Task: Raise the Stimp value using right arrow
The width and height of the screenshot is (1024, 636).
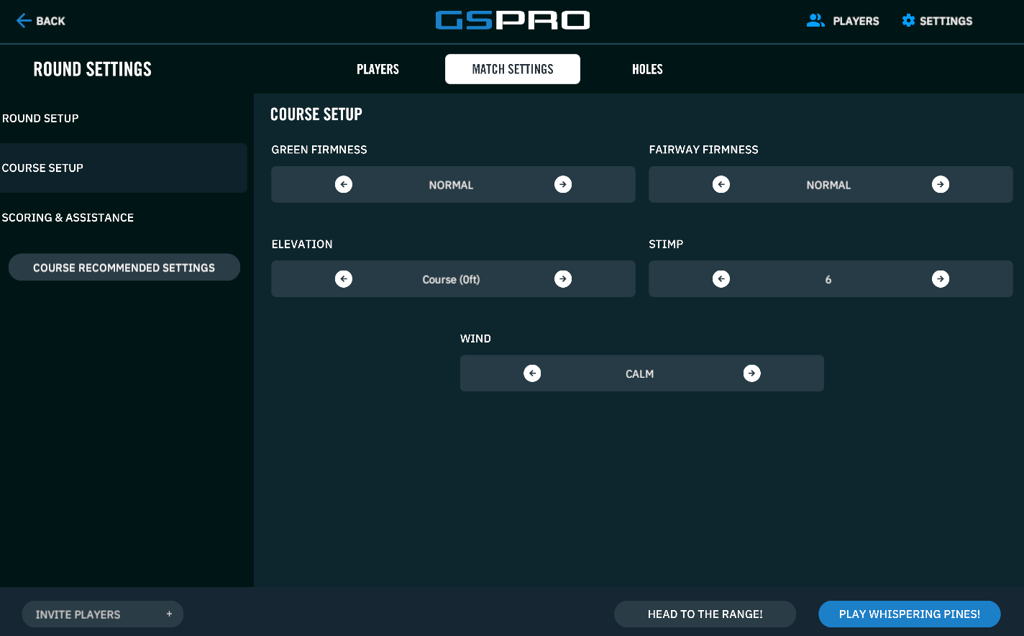Action: tap(941, 279)
